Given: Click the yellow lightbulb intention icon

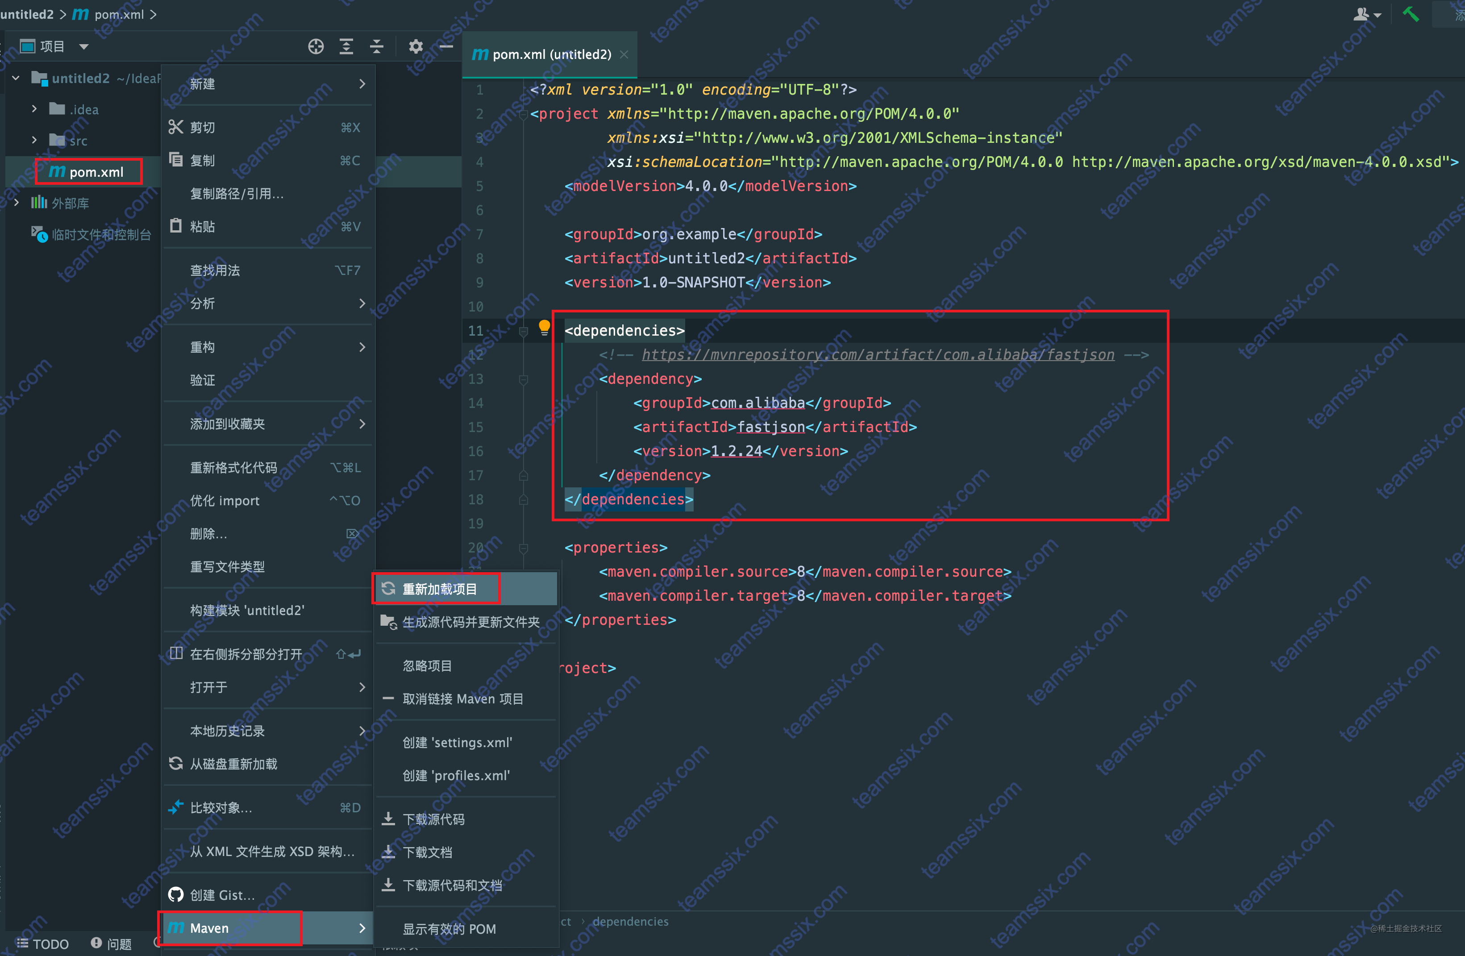Looking at the screenshot, I should click(544, 328).
